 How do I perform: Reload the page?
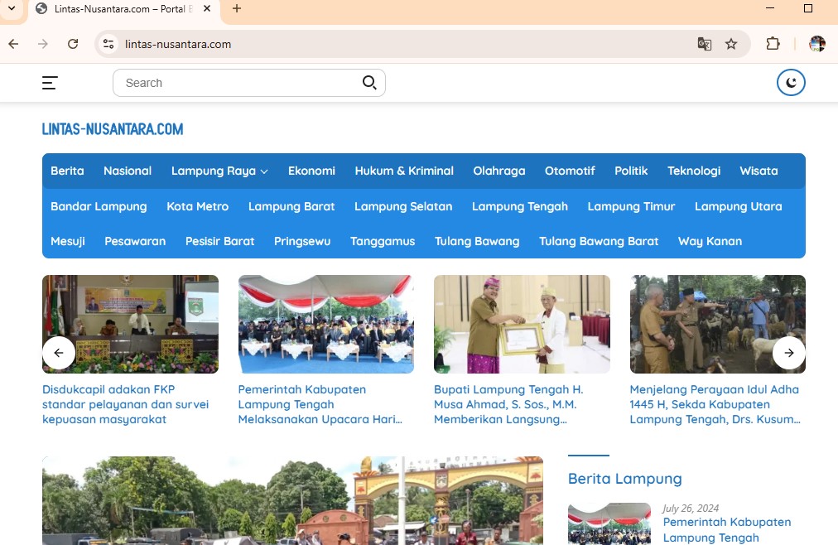pos(73,44)
